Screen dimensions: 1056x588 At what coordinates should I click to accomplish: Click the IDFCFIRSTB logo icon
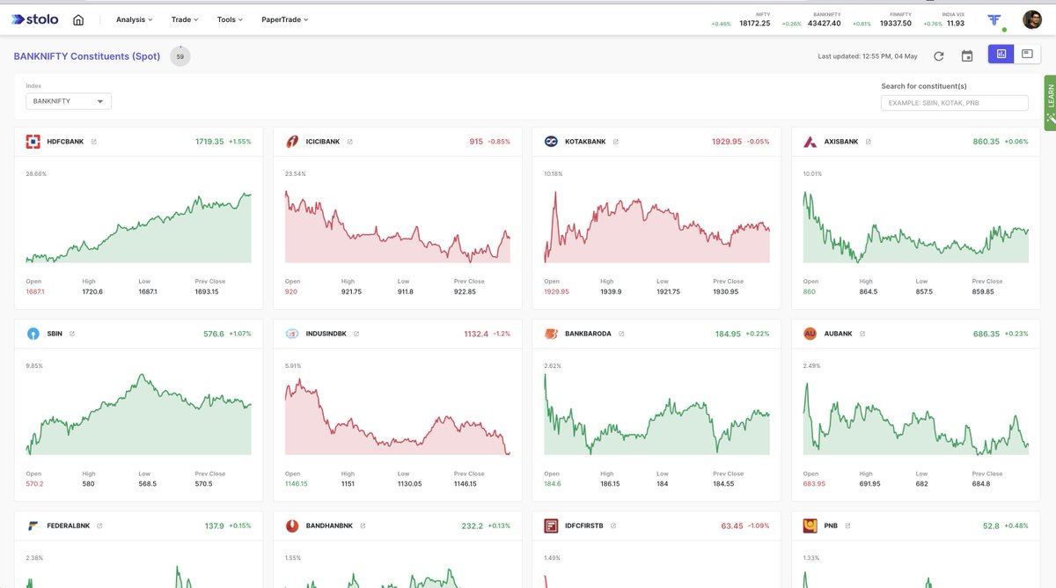tap(552, 526)
